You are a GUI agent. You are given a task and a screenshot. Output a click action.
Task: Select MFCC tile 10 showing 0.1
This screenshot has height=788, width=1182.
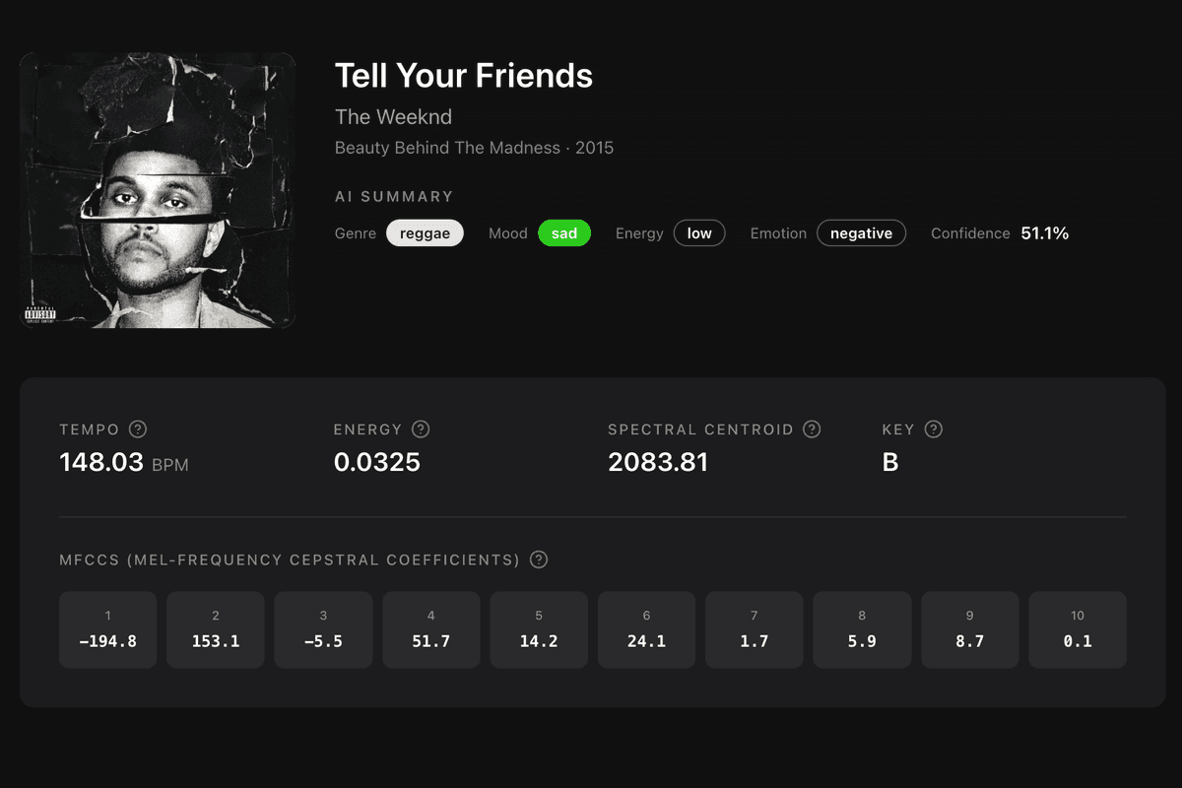tap(1078, 629)
